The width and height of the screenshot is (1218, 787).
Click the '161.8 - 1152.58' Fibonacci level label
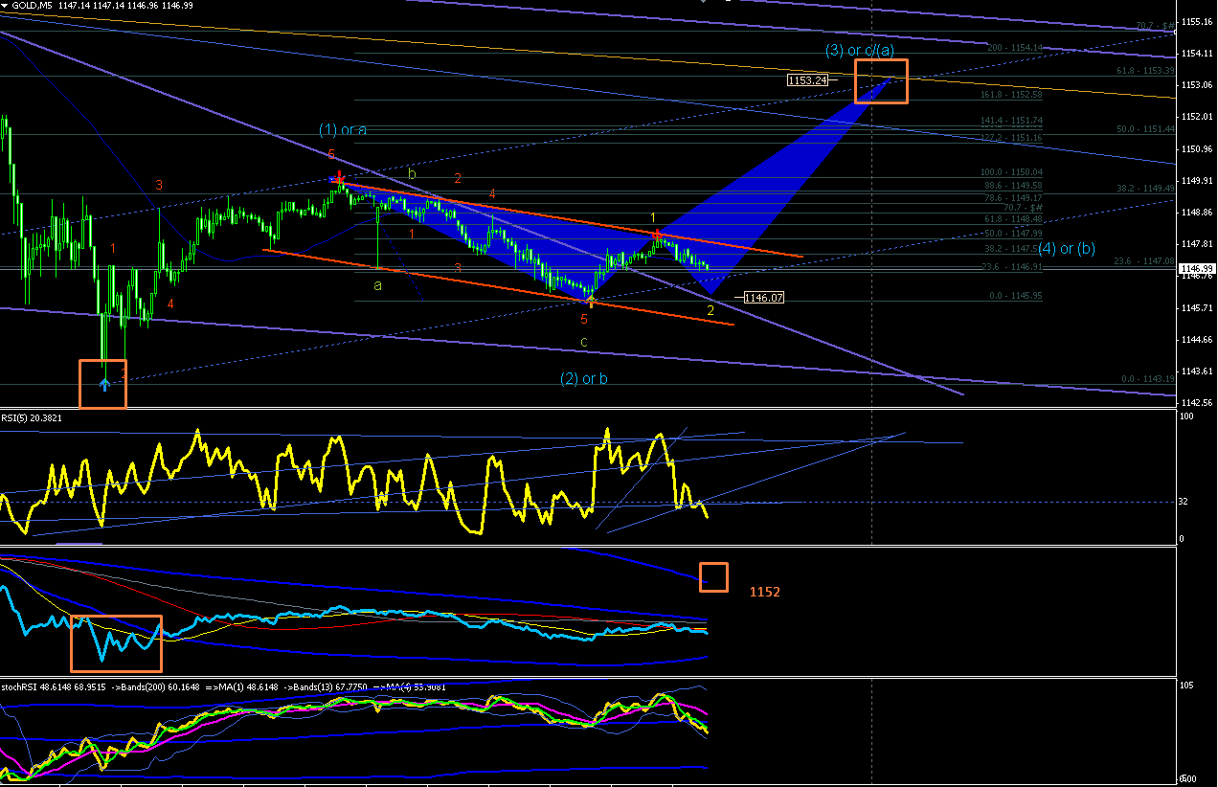[x=1011, y=94]
